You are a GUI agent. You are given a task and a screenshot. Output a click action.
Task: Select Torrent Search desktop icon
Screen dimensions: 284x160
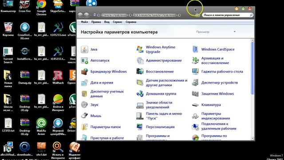(x=8, y=55)
